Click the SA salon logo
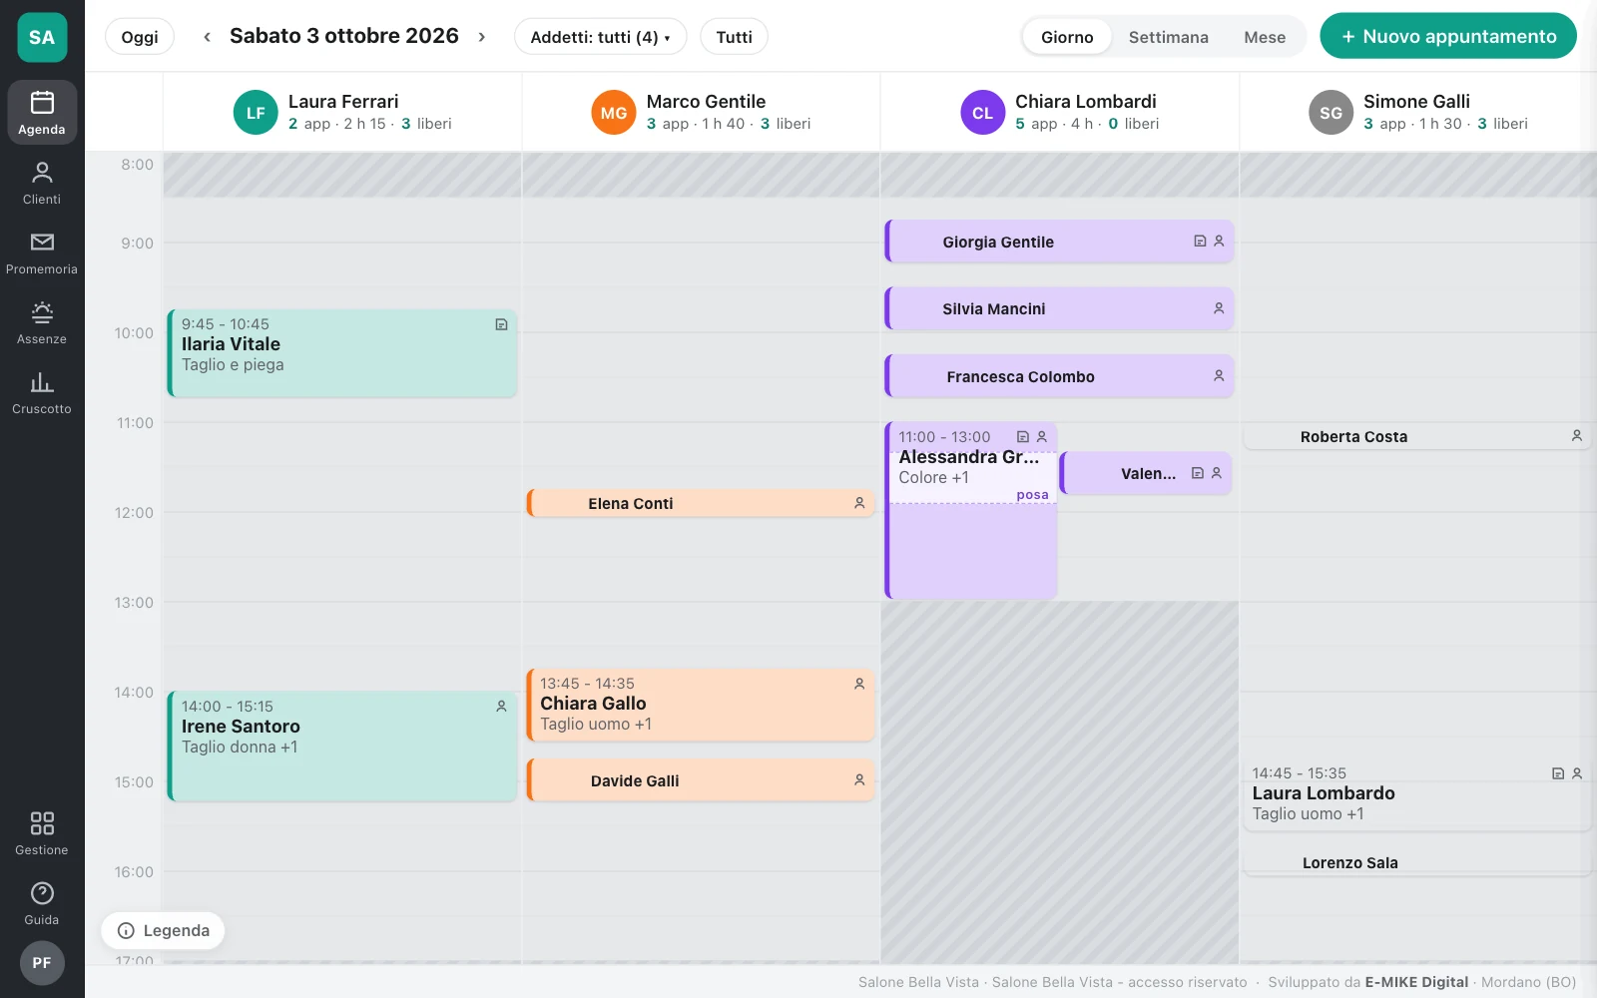Image resolution: width=1597 pixels, height=998 pixels. pyautogui.click(x=42, y=38)
